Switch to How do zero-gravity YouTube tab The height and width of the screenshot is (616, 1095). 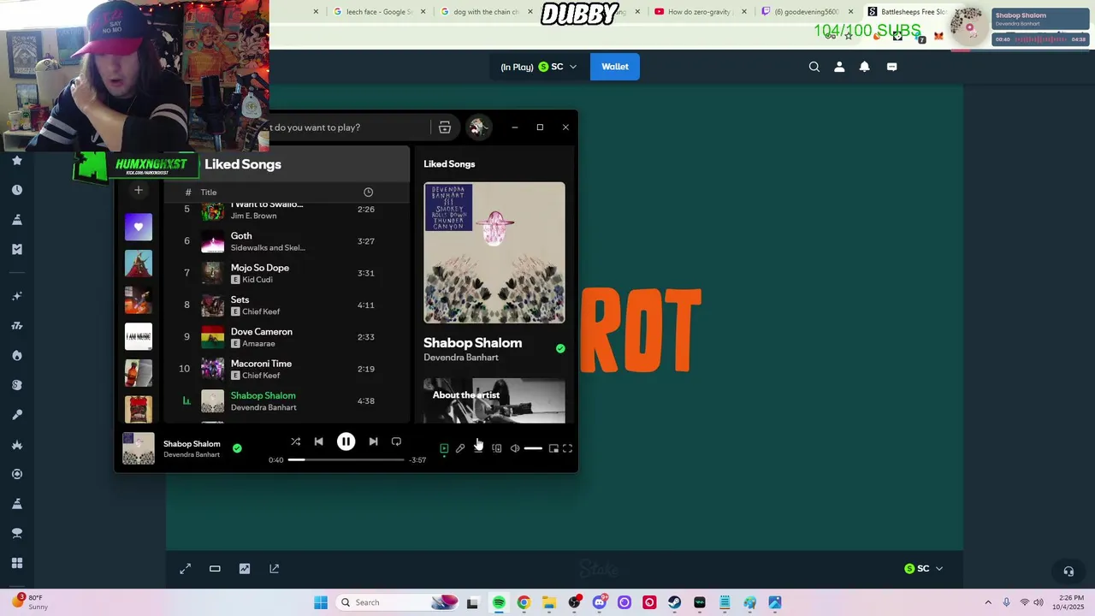tap(701, 12)
